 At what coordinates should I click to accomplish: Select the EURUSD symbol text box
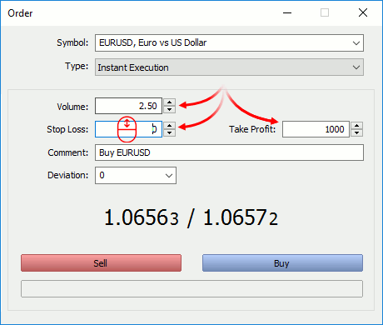pyautogui.click(x=229, y=43)
